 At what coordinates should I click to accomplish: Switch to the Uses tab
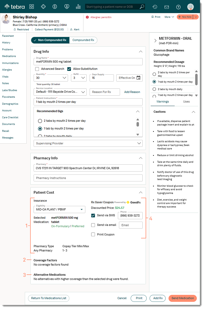pyautogui.click(x=186, y=102)
